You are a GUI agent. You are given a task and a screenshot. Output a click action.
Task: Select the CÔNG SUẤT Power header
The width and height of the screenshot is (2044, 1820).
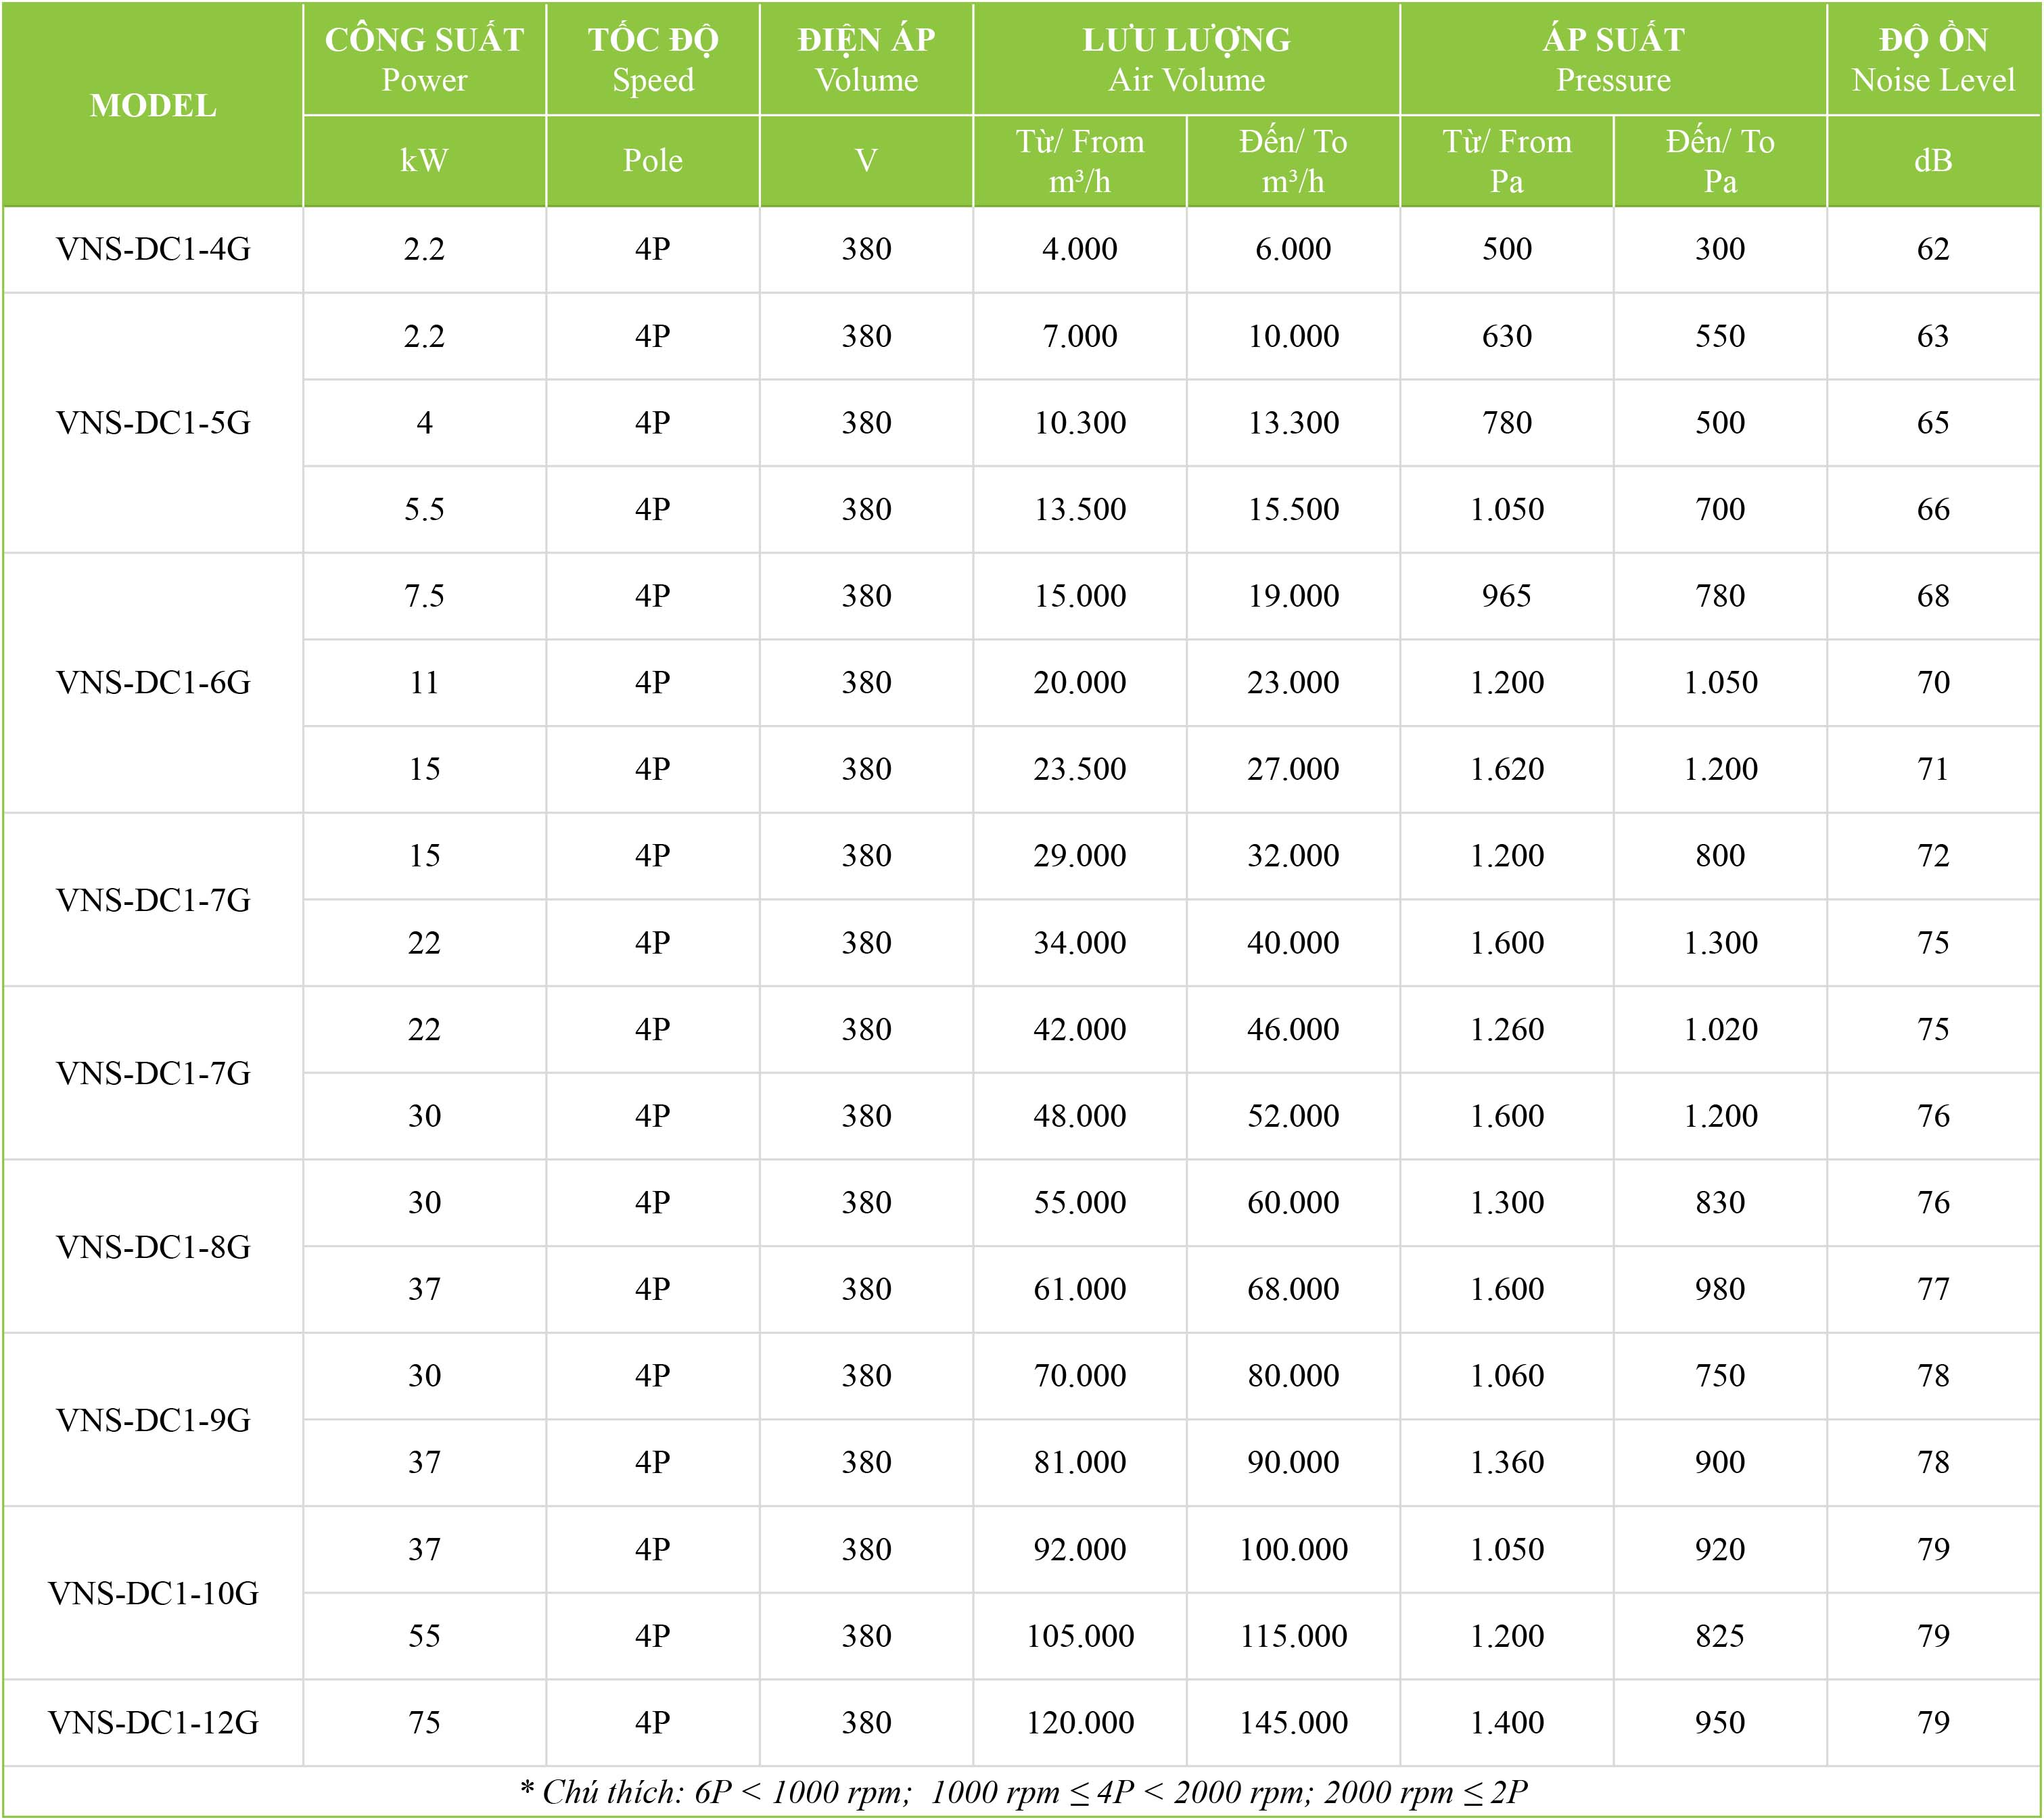(x=424, y=59)
